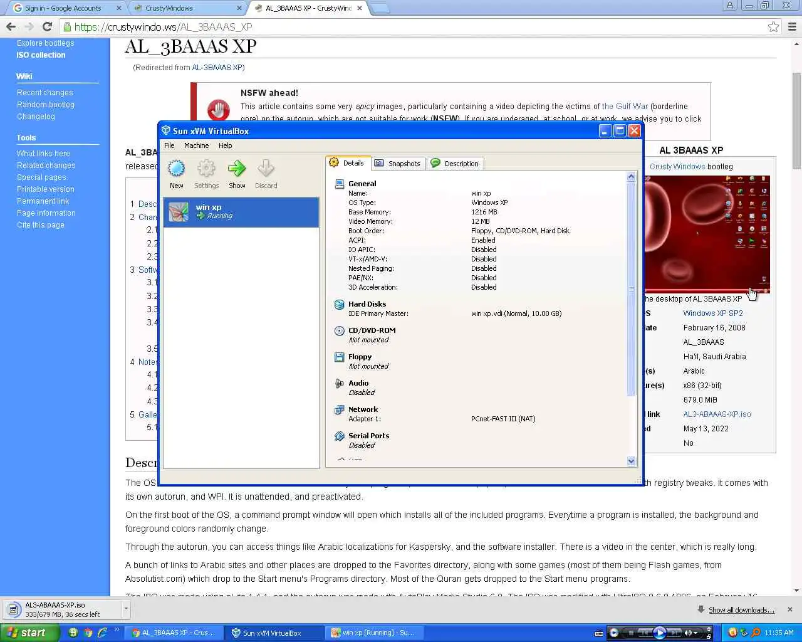
Task: Open the VirtualBox Help menu
Action: (x=225, y=145)
